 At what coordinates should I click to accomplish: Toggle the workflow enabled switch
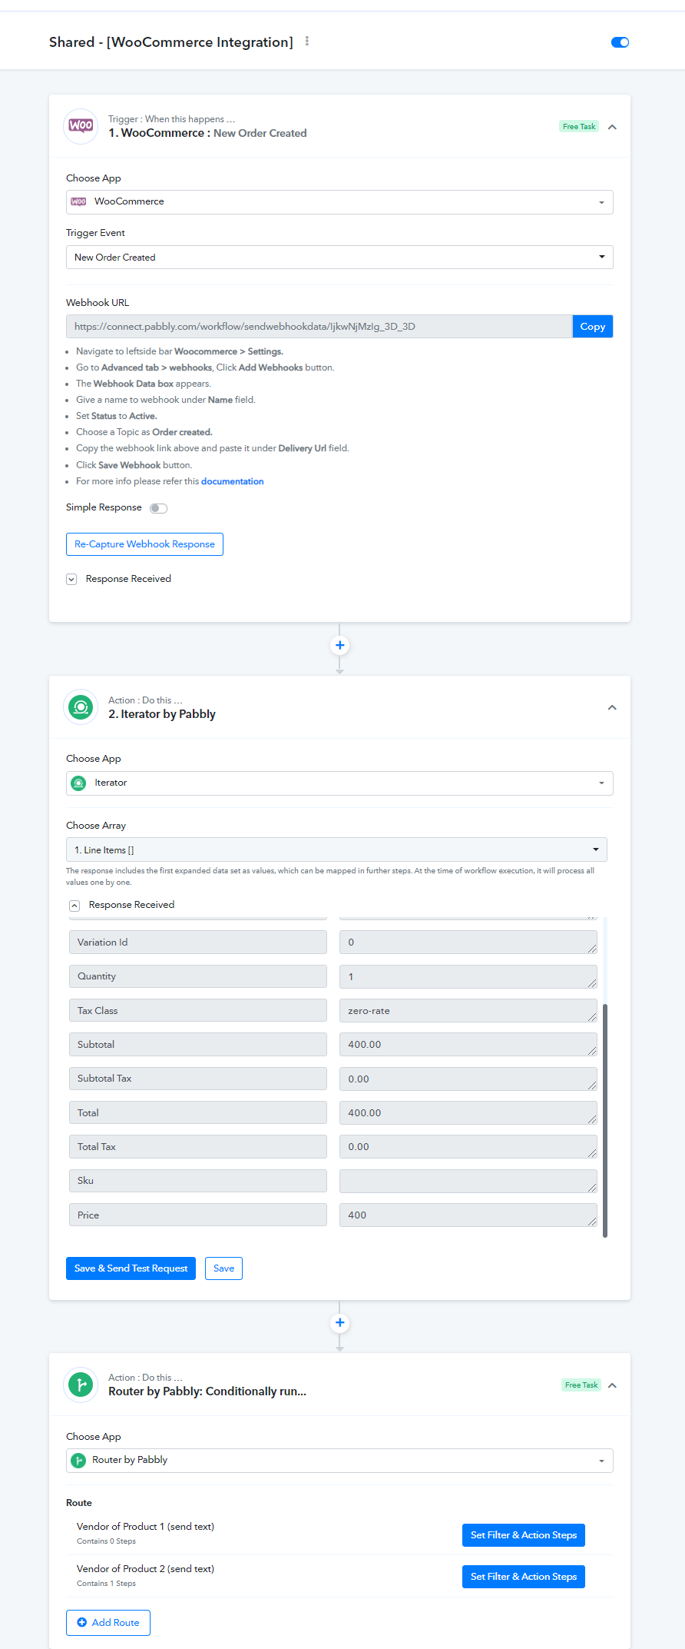[x=620, y=42]
